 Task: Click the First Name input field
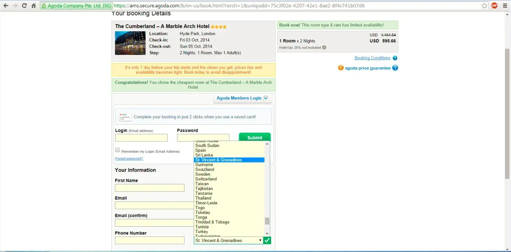click(x=150, y=188)
